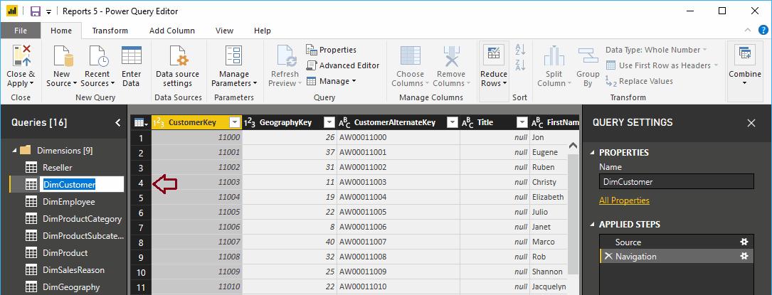772x295 pixels.
Task: Open the New Source icon
Action: coord(63,56)
